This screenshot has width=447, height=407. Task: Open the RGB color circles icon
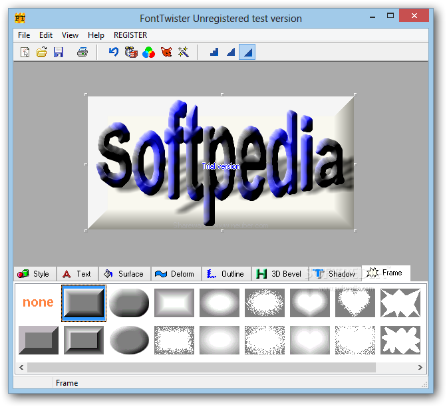[x=148, y=52]
